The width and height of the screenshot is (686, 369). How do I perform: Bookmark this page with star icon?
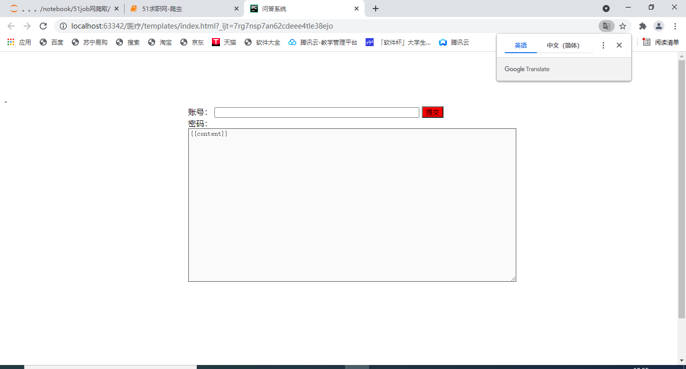click(623, 26)
